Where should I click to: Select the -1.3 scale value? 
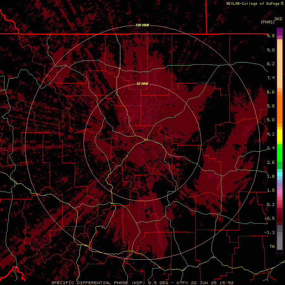click(x=269, y=232)
